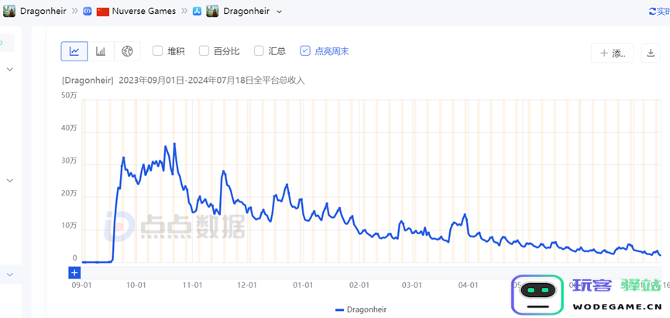Click the second Dragonheir app icon in breadcrumb
The width and height of the screenshot is (670, 318).
(212, 11)
